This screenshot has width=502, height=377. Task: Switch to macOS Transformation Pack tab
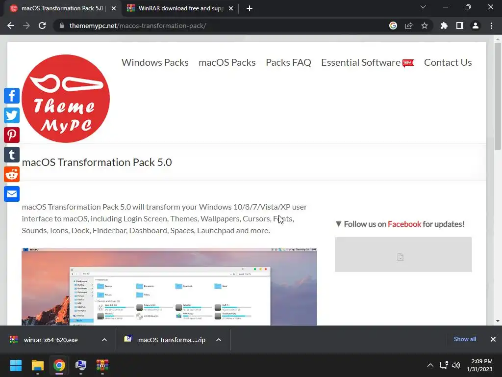pyautogui.click(x=62, y=8)
